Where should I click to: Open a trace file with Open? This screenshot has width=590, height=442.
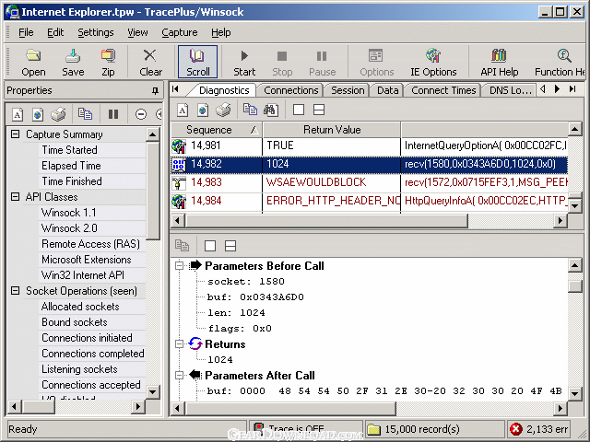[33, 62]
